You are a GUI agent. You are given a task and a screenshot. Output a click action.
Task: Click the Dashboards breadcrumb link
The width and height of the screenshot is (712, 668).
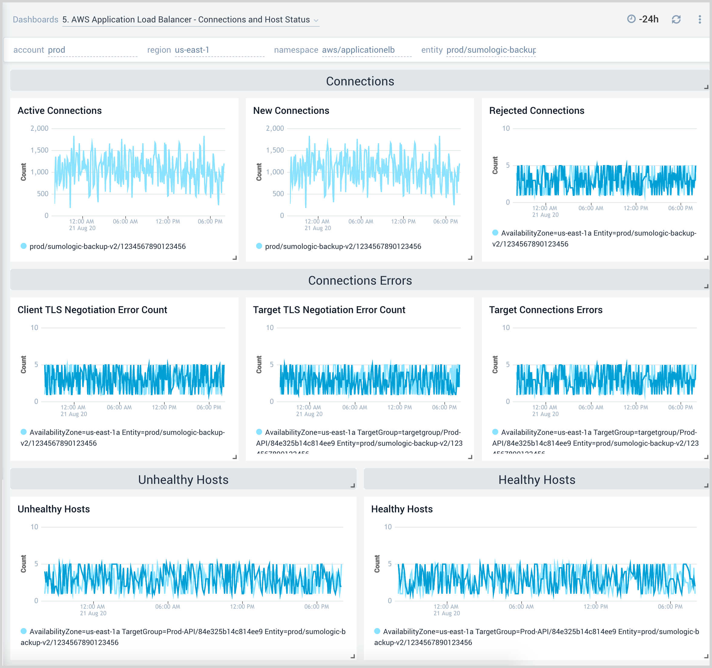coord(35,19)
